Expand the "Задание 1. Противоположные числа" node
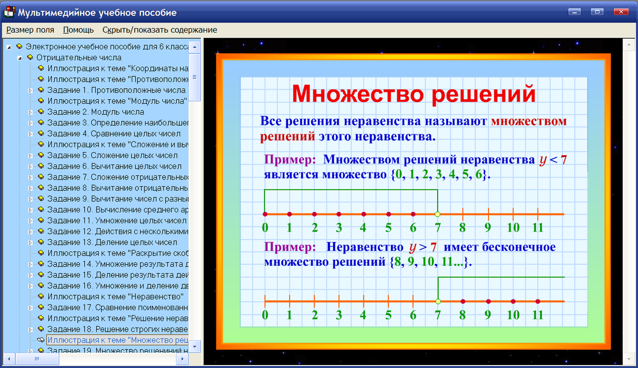This screenshot has width=638, height=368. pyautogui.click(x=31, y=90)
